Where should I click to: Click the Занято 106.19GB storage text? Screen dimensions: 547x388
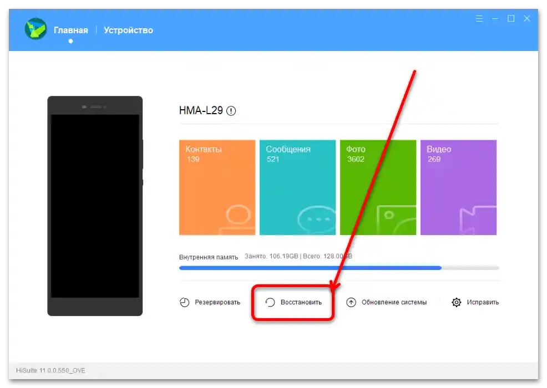click(x=271, y=256)
